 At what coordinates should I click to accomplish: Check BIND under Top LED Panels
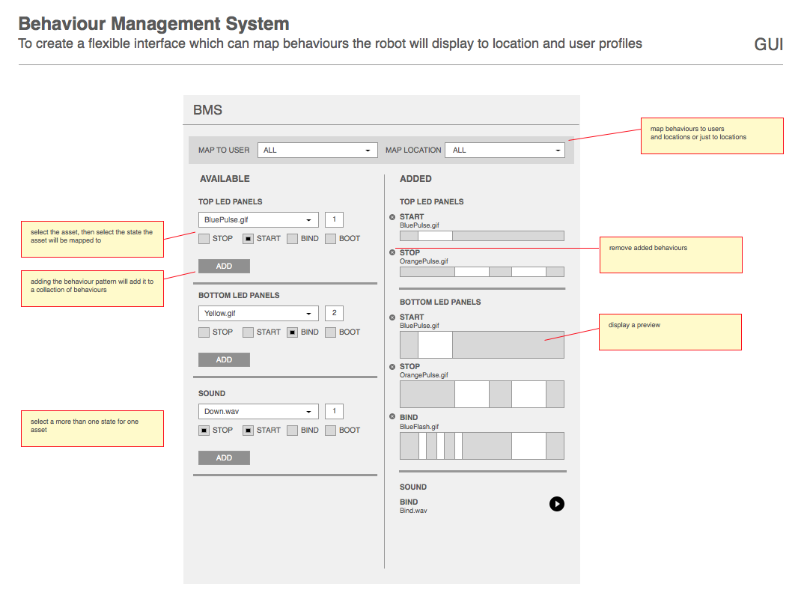pyautogui.click(x=292, y=239)
